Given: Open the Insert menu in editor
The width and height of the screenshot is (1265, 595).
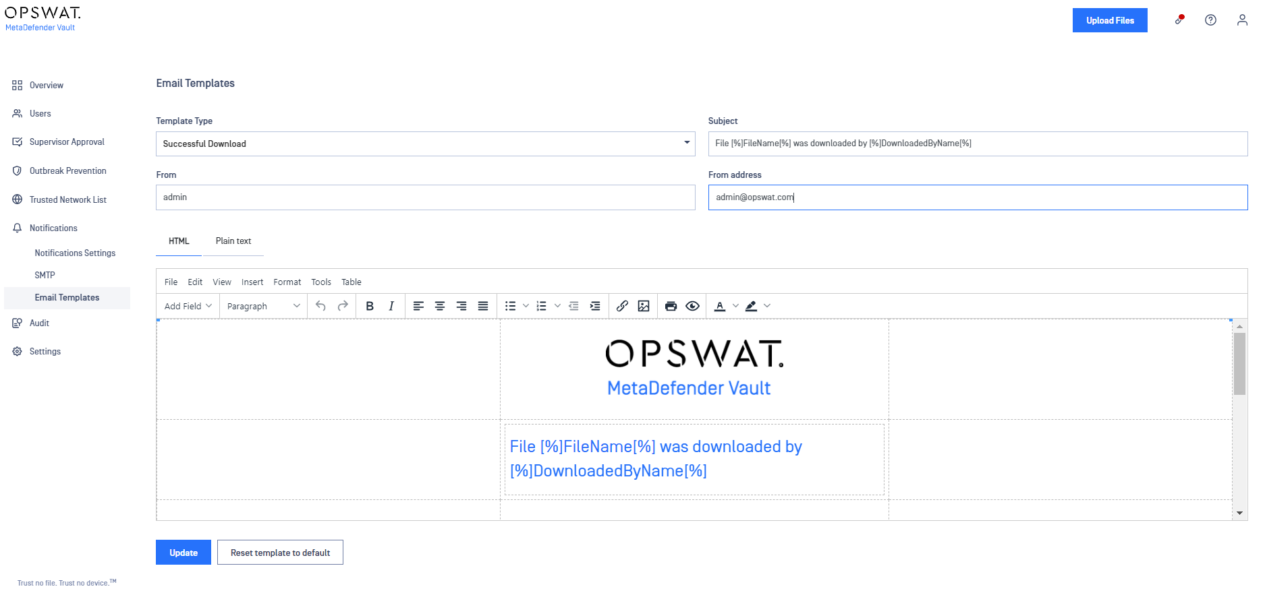Looking at the screenshot, I should pyautogui.click(x=252, y=282).
